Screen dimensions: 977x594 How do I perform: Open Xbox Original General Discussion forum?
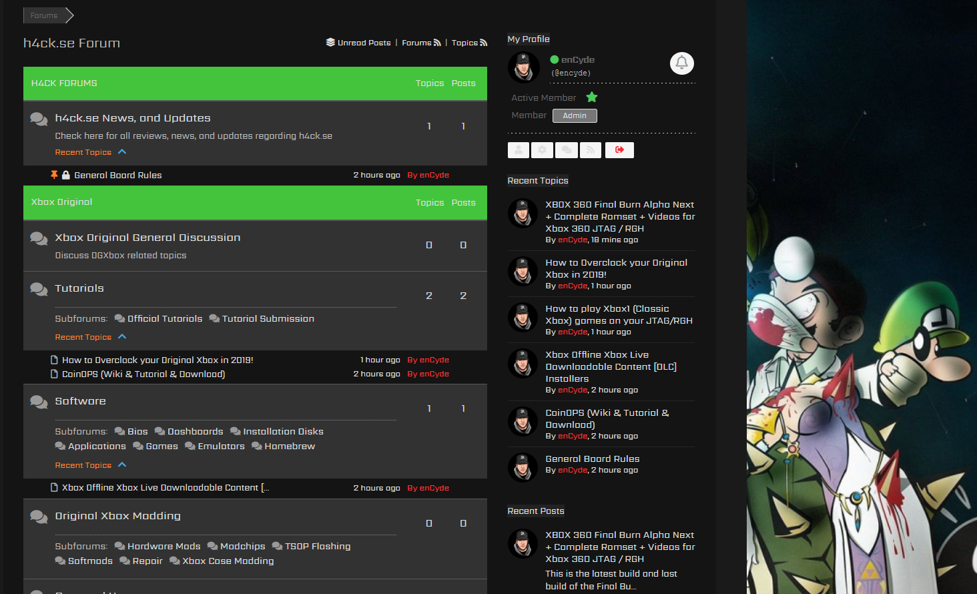(x=147, y=238)
